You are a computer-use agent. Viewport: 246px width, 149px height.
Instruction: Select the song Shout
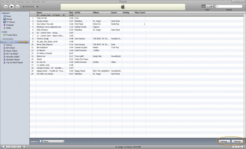(x=39, y=59)
